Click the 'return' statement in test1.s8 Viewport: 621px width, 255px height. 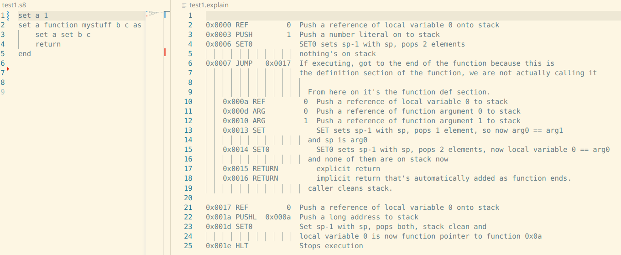pos(48,44)
